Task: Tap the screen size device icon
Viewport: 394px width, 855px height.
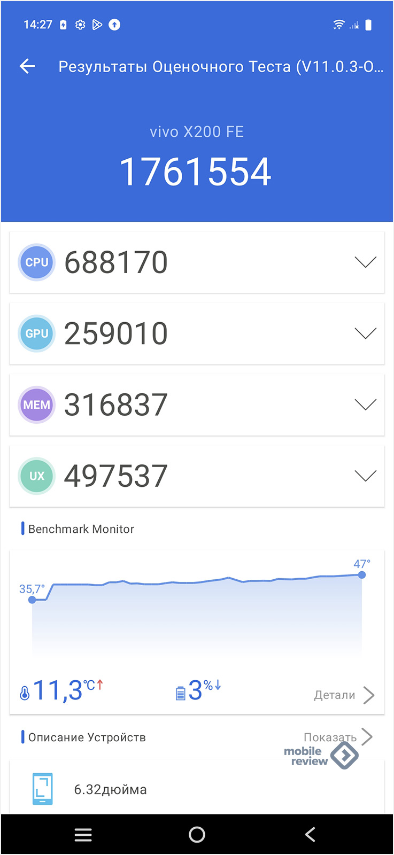Action: pyautogui.click(x=43, y=789)
